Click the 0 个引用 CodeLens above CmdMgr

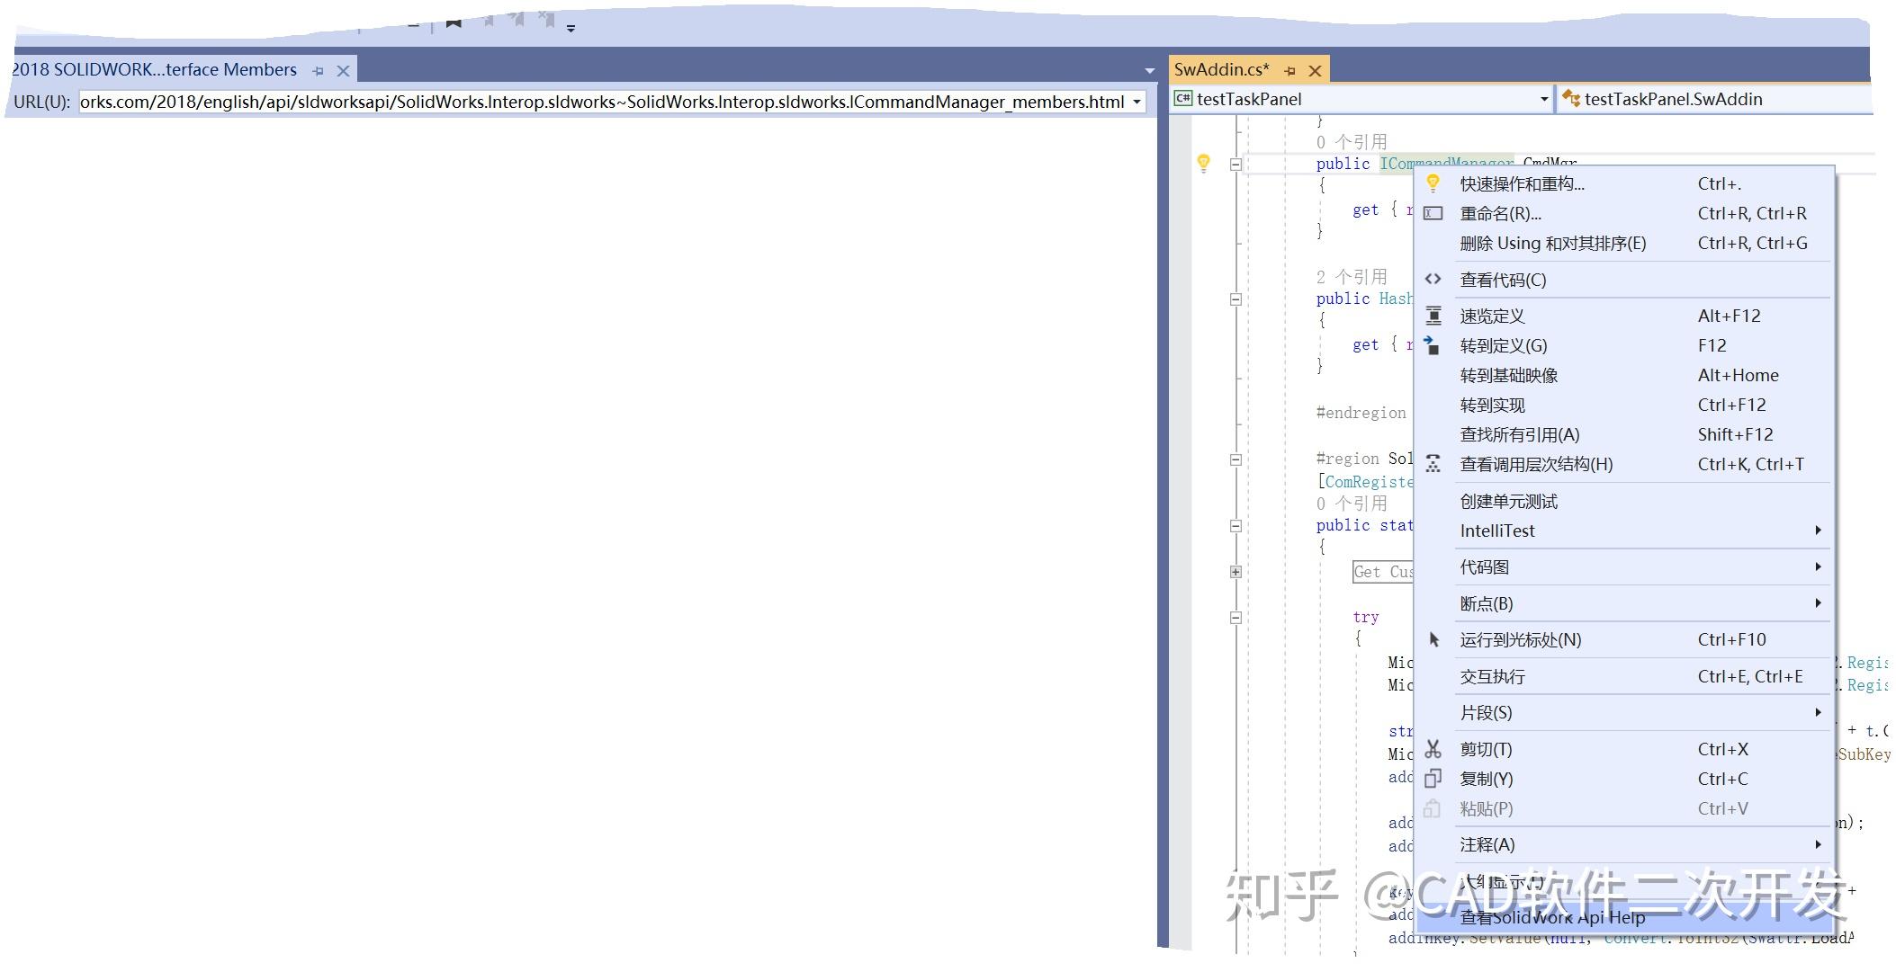click(1352, 142)
